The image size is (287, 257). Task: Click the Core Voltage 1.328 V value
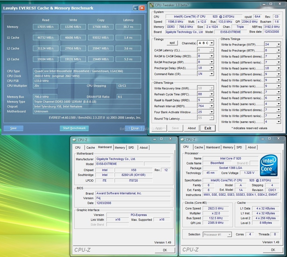[249, 173]
